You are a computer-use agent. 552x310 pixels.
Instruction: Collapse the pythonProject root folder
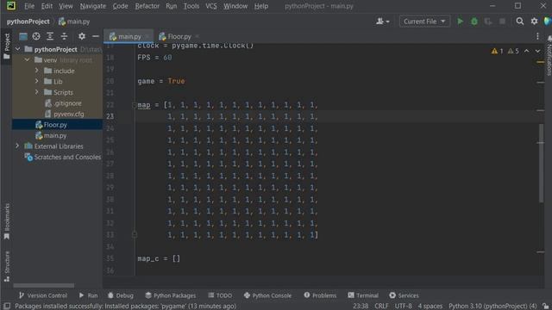(17, 49)
